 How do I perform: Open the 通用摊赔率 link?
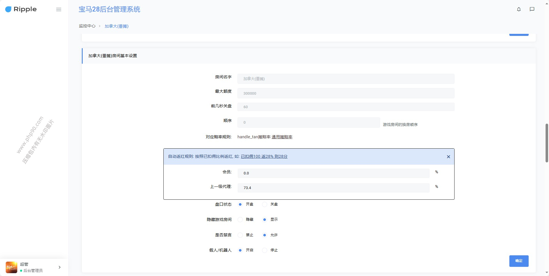(282, 137)
